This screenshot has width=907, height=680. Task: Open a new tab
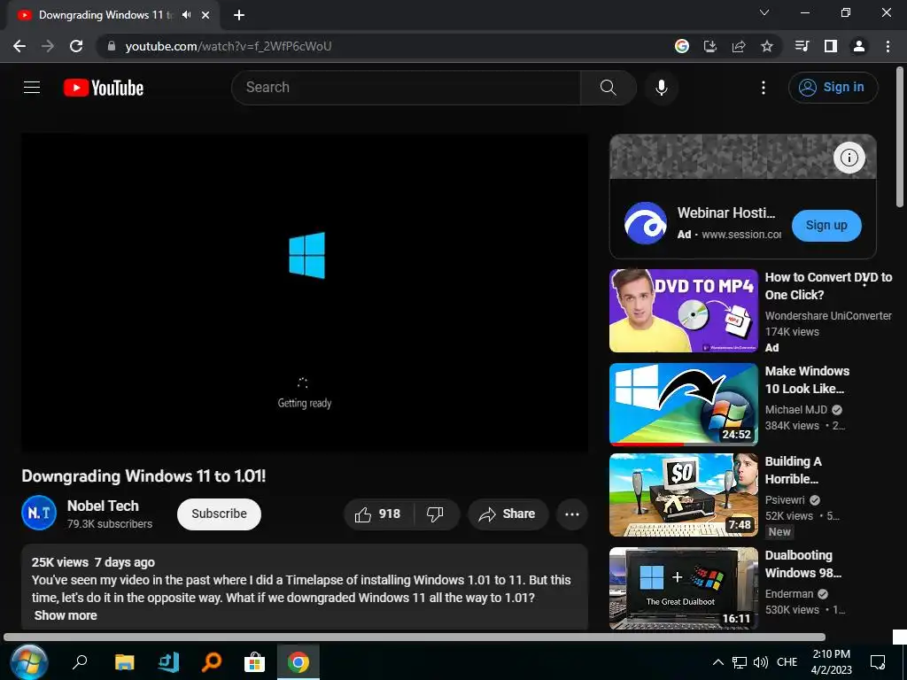[x=239, y=16]
